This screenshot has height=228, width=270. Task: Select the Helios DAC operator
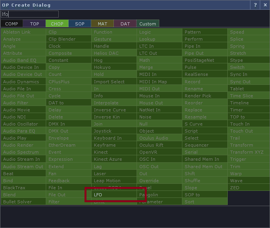coord(114,53)
